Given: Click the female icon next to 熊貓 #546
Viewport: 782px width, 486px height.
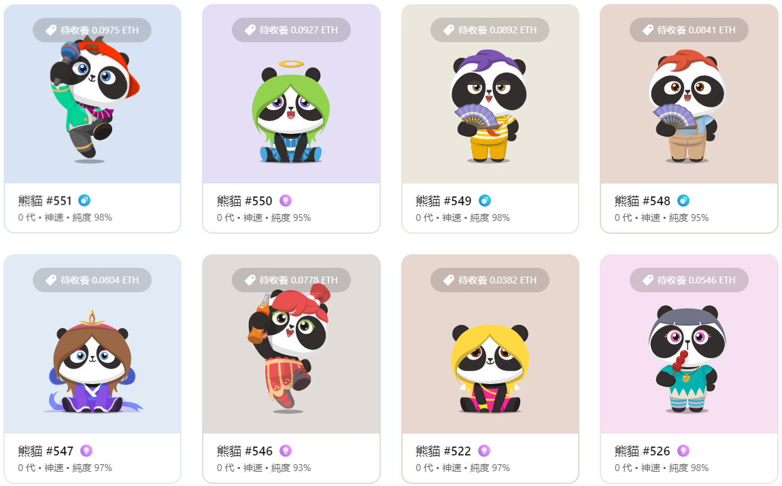Looking at the screenshot, I should click(286, 451).
